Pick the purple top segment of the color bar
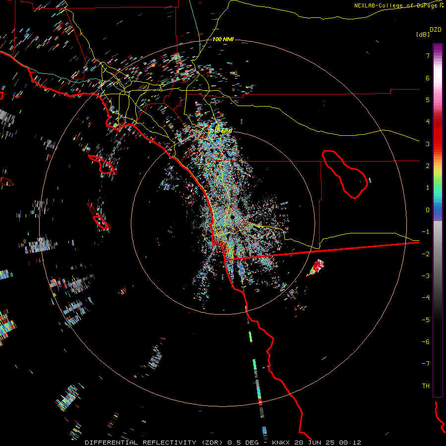Viewport: 446px width, 446px height. pyautogui.click(x=438, y=49)
